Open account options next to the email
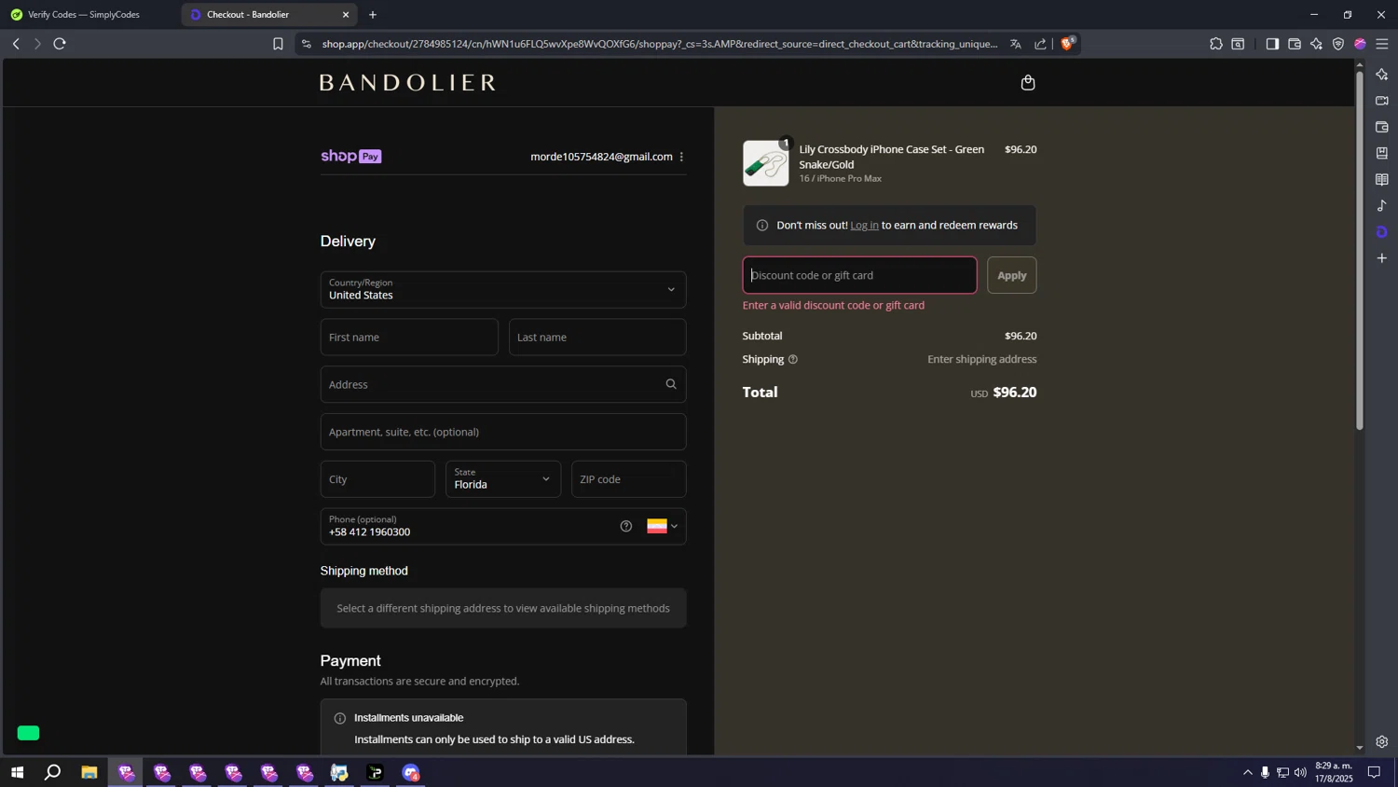 (681, 157)
